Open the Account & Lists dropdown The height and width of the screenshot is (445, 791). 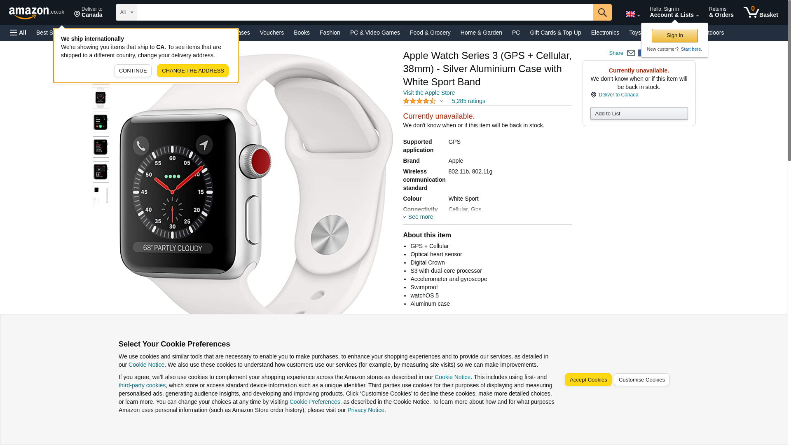[674, 12]
